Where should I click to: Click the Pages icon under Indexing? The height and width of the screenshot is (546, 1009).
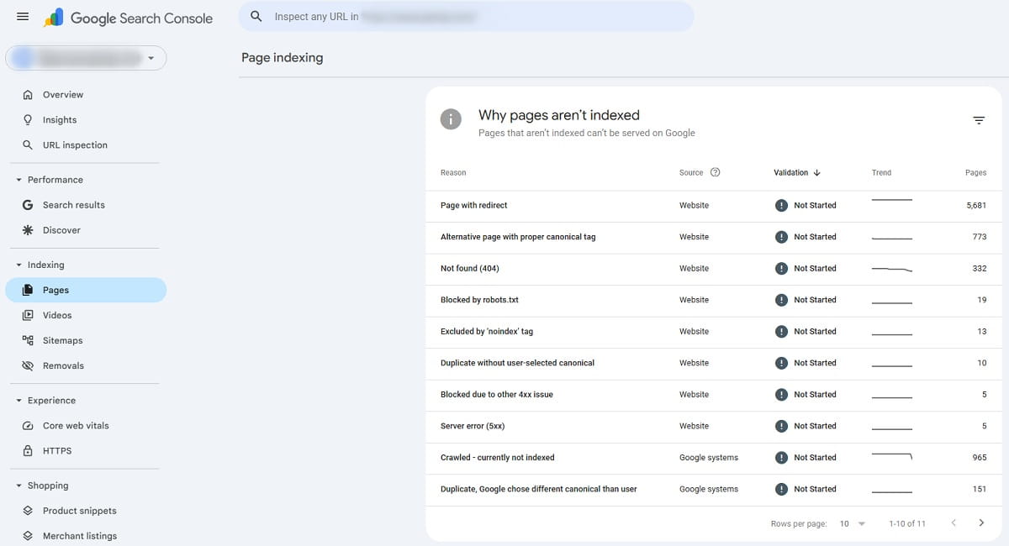(28, 290)
